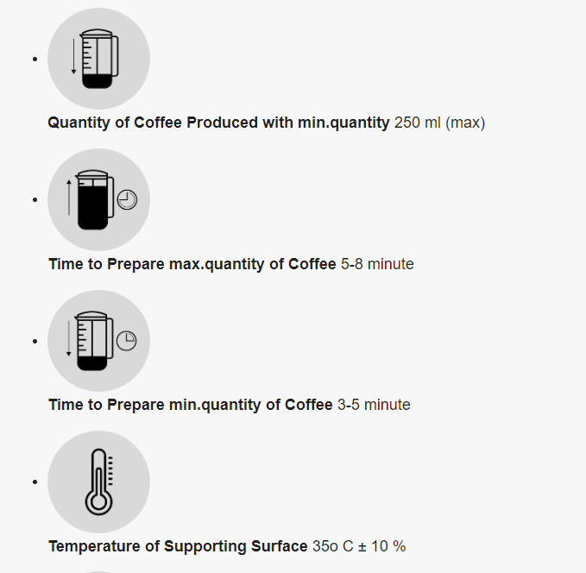The height and width of the screenshot is (573, 586).
Task: Click the min-quantity coffee pot icon without clock
Action: coord(98,60)
